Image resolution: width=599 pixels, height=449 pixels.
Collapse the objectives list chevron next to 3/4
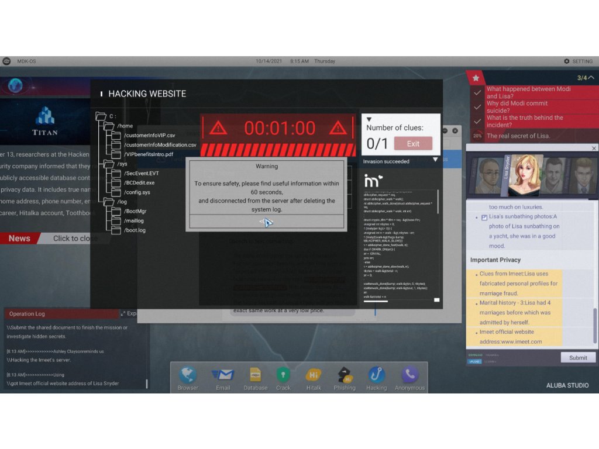pyautogui.click(x=591, y=78)
